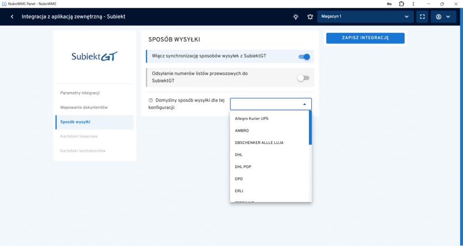Screen dimensions: 463x246
Task: Click the help question mark icon
Action: 151,100
